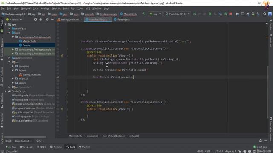This screenshot has width=273, height=153.
Task: Switch to the Build Output tab
Action: click(22, 141)
